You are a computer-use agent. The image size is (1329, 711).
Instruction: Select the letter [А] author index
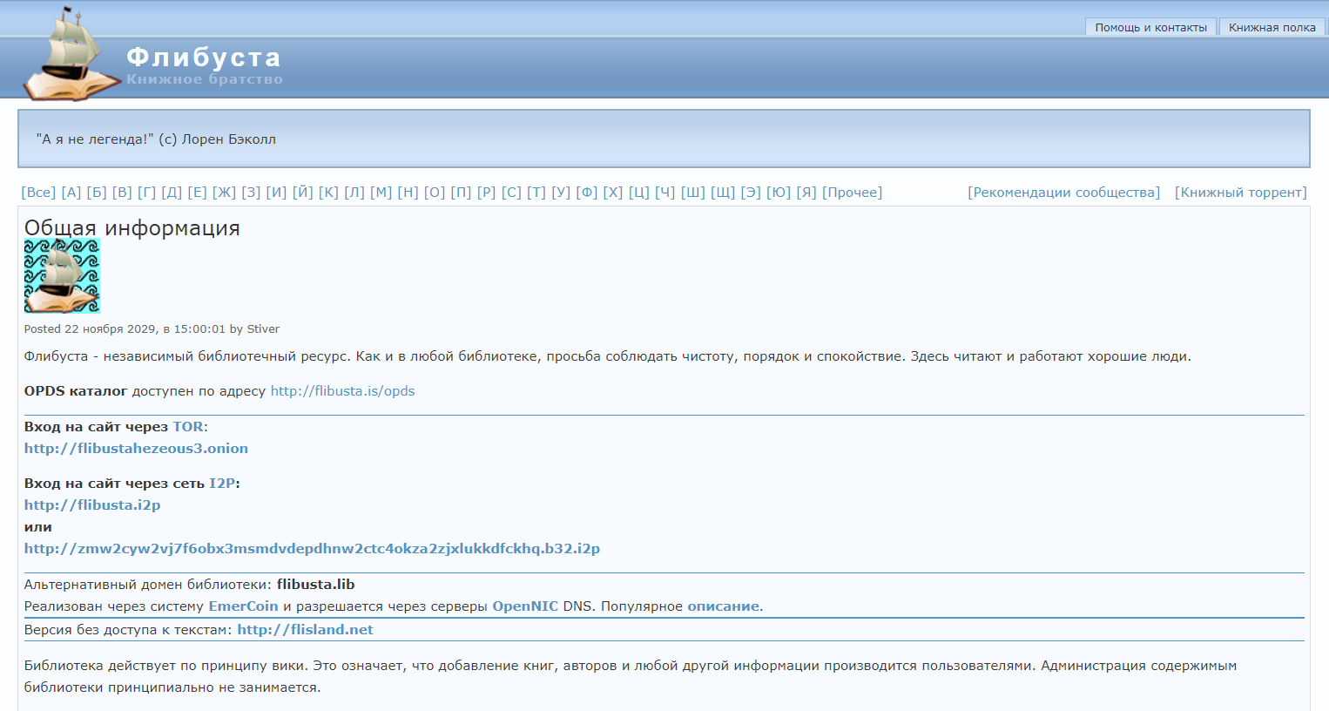click(x=71, y=193)
